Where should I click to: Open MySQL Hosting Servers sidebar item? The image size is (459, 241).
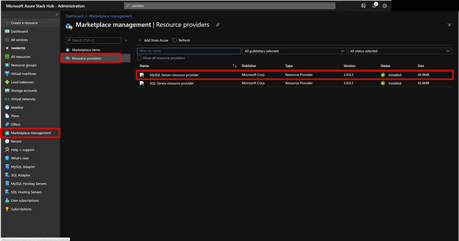pos(29,184)
